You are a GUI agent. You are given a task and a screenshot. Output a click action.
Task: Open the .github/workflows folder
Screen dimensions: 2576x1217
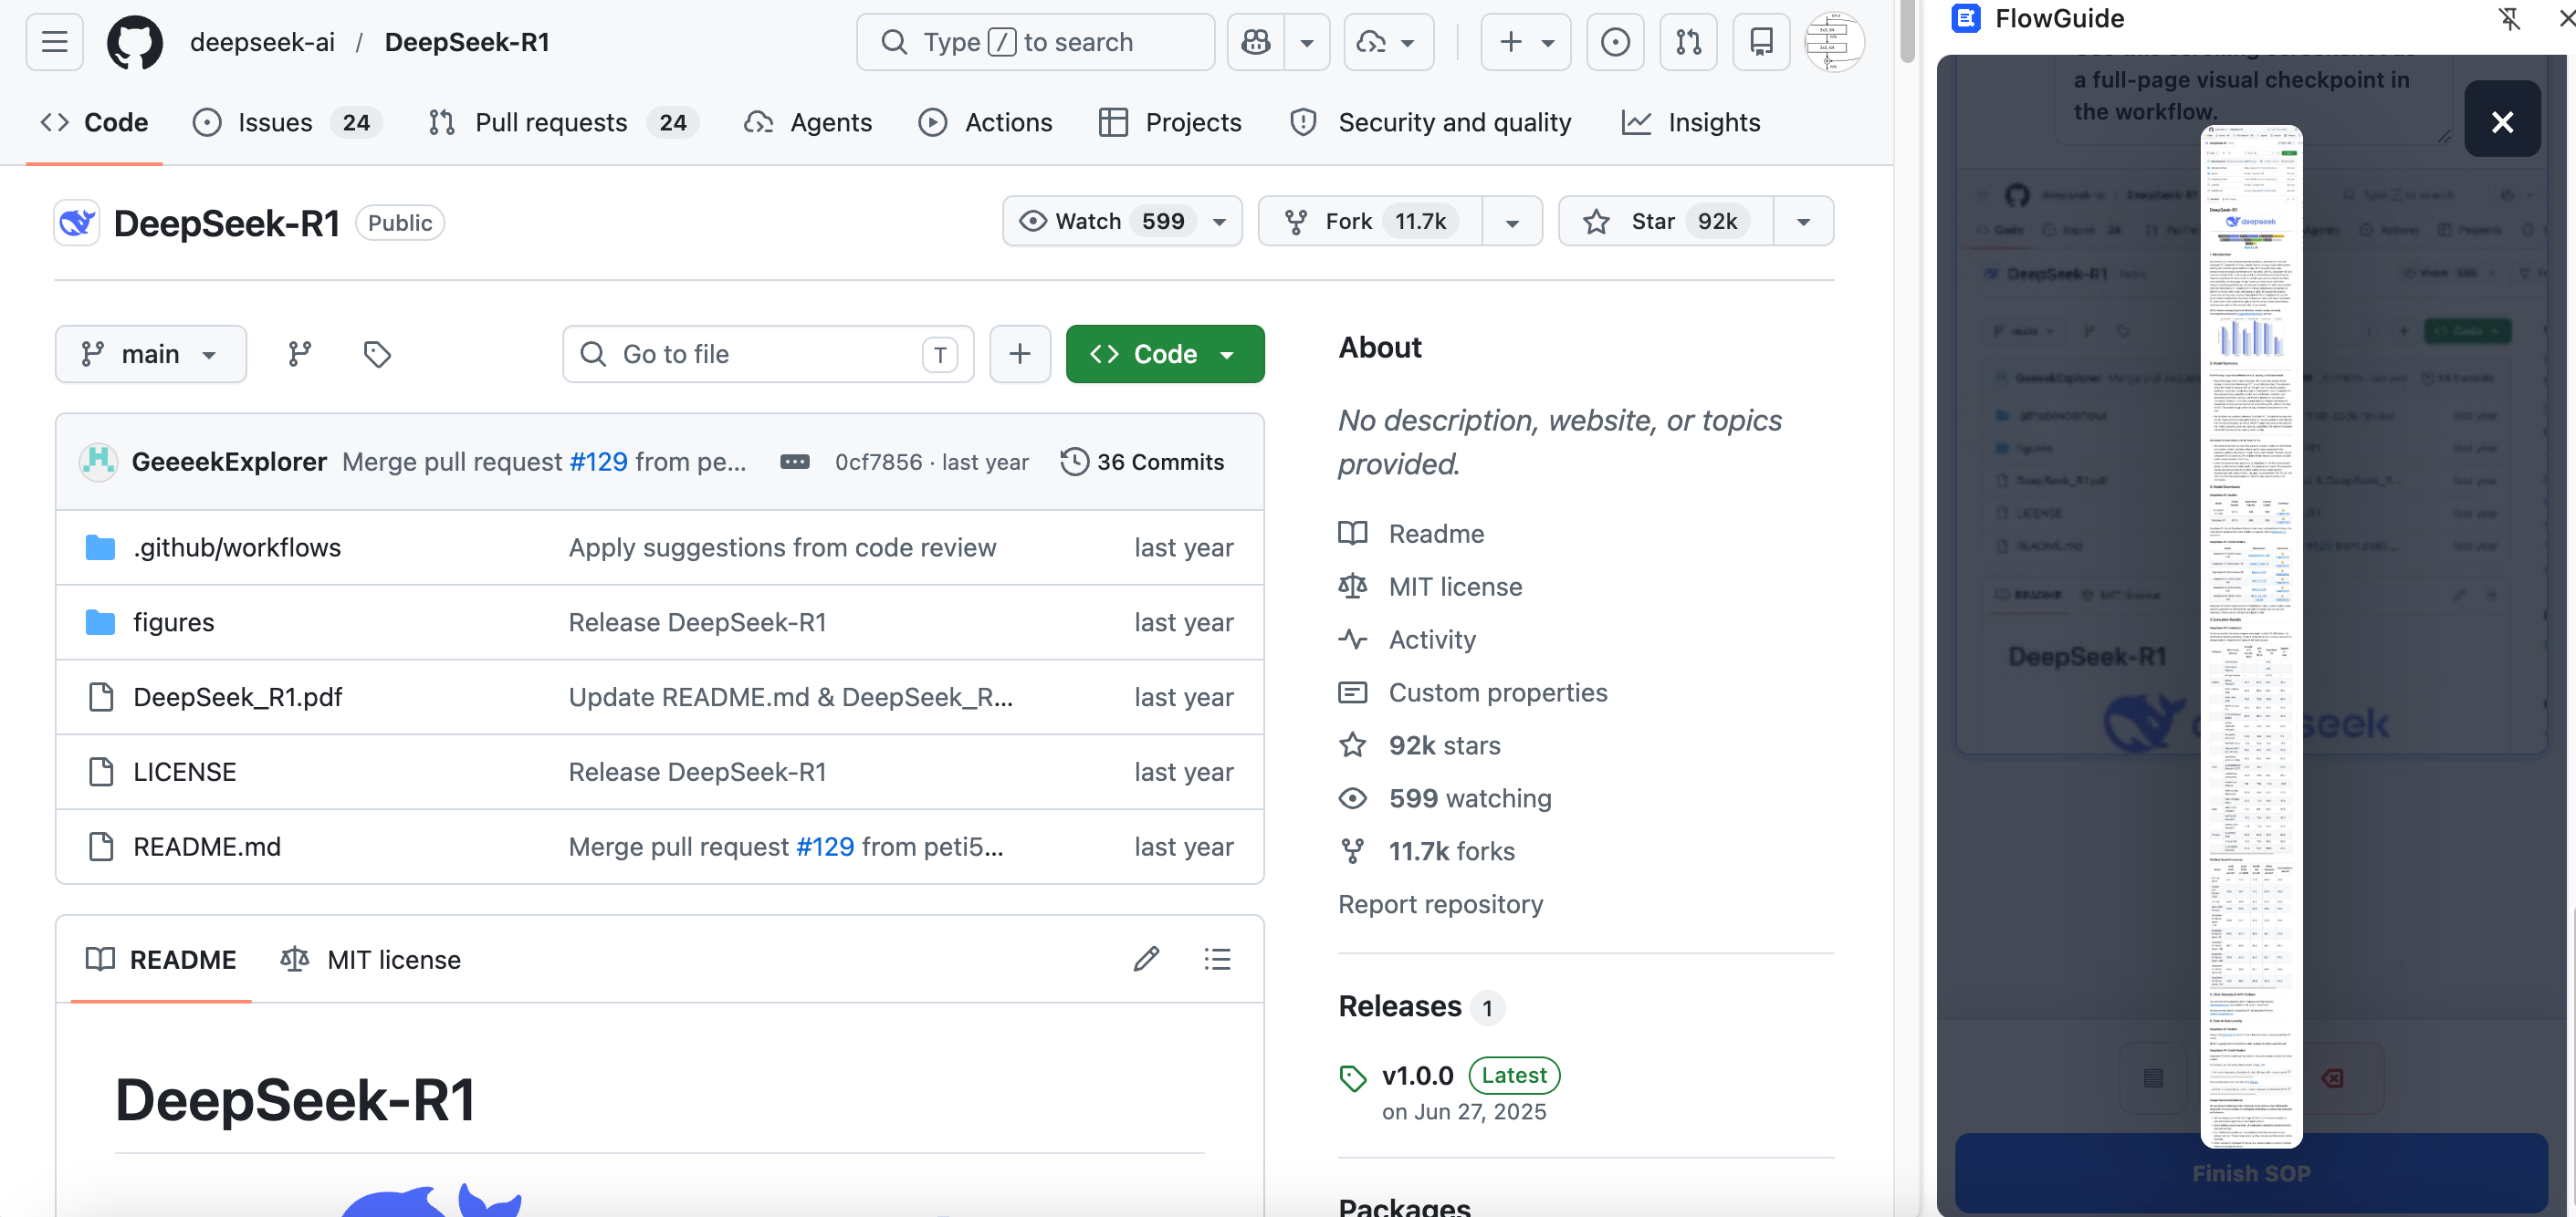coord(237,547)
